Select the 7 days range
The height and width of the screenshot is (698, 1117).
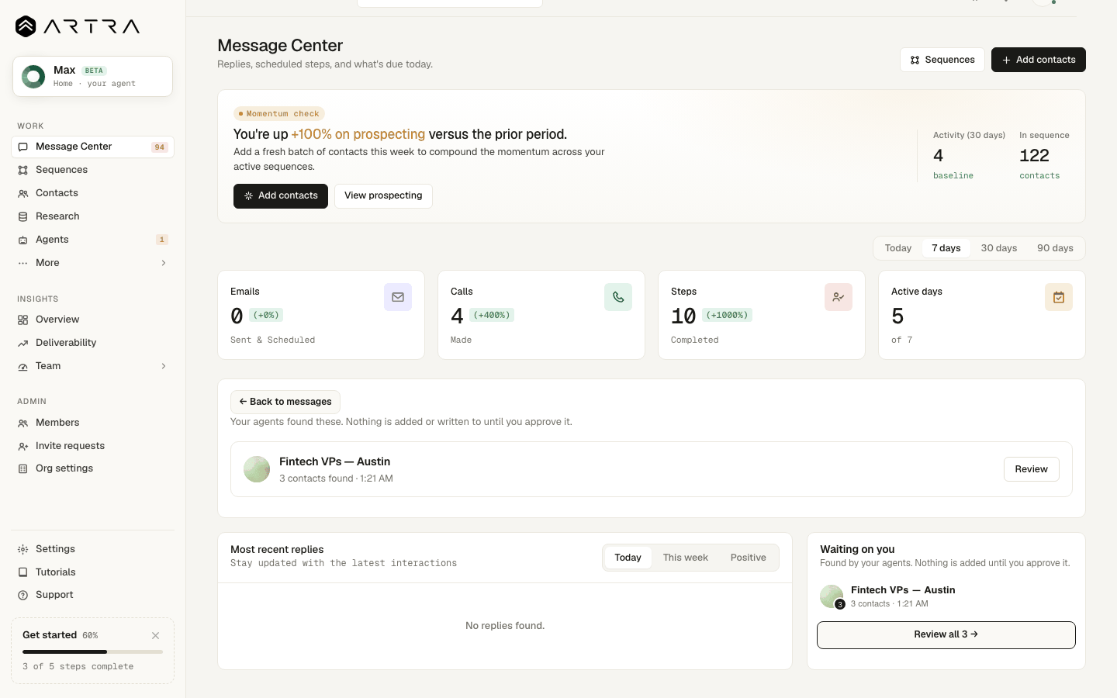pos(946,248)
